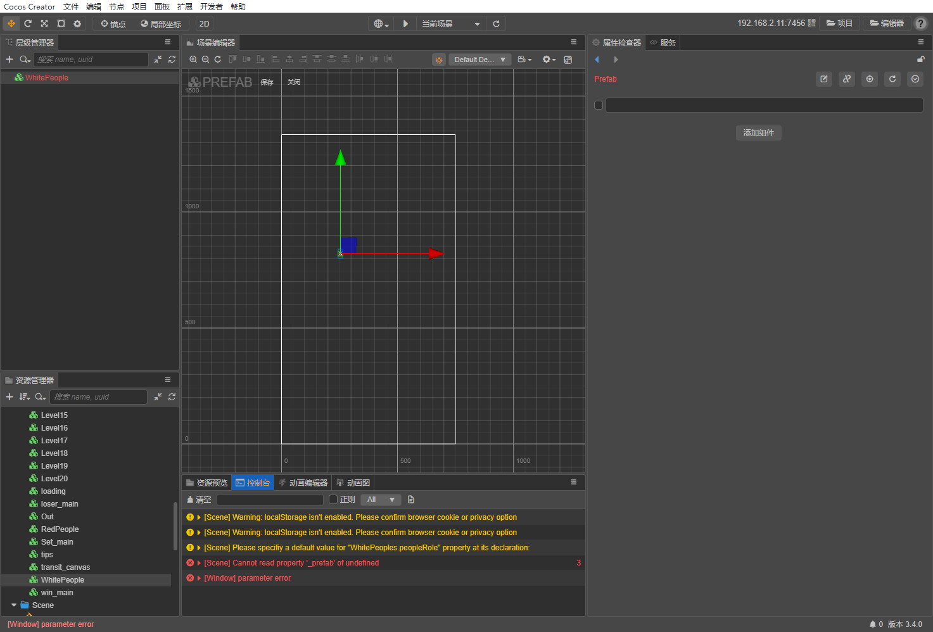This screenshot has height=632, width=933.
Task: Click 保存 to save the prefab
Action: (267, 82)
